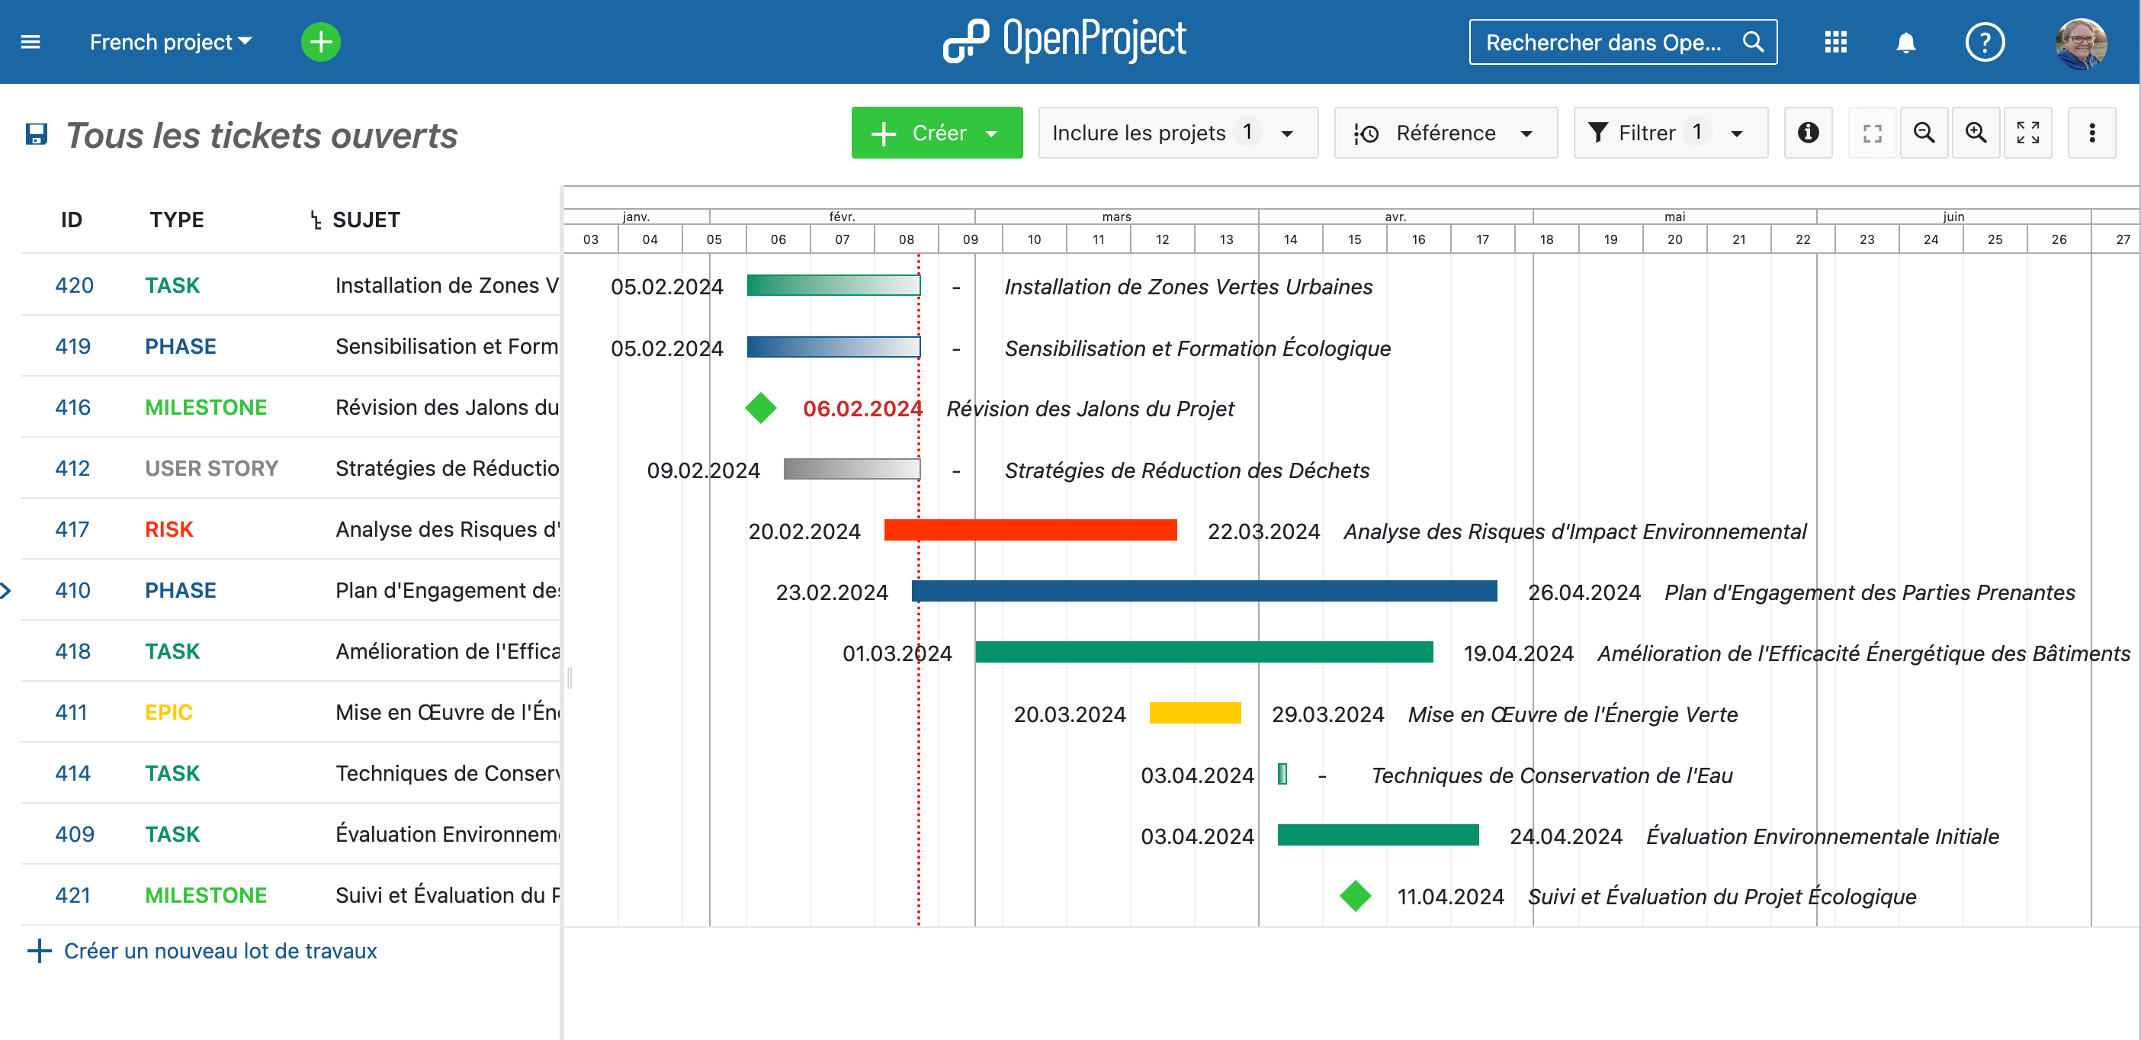Sort by the TYPE column header
Screen dimensions: 2141x1040
tap(176, 220)
